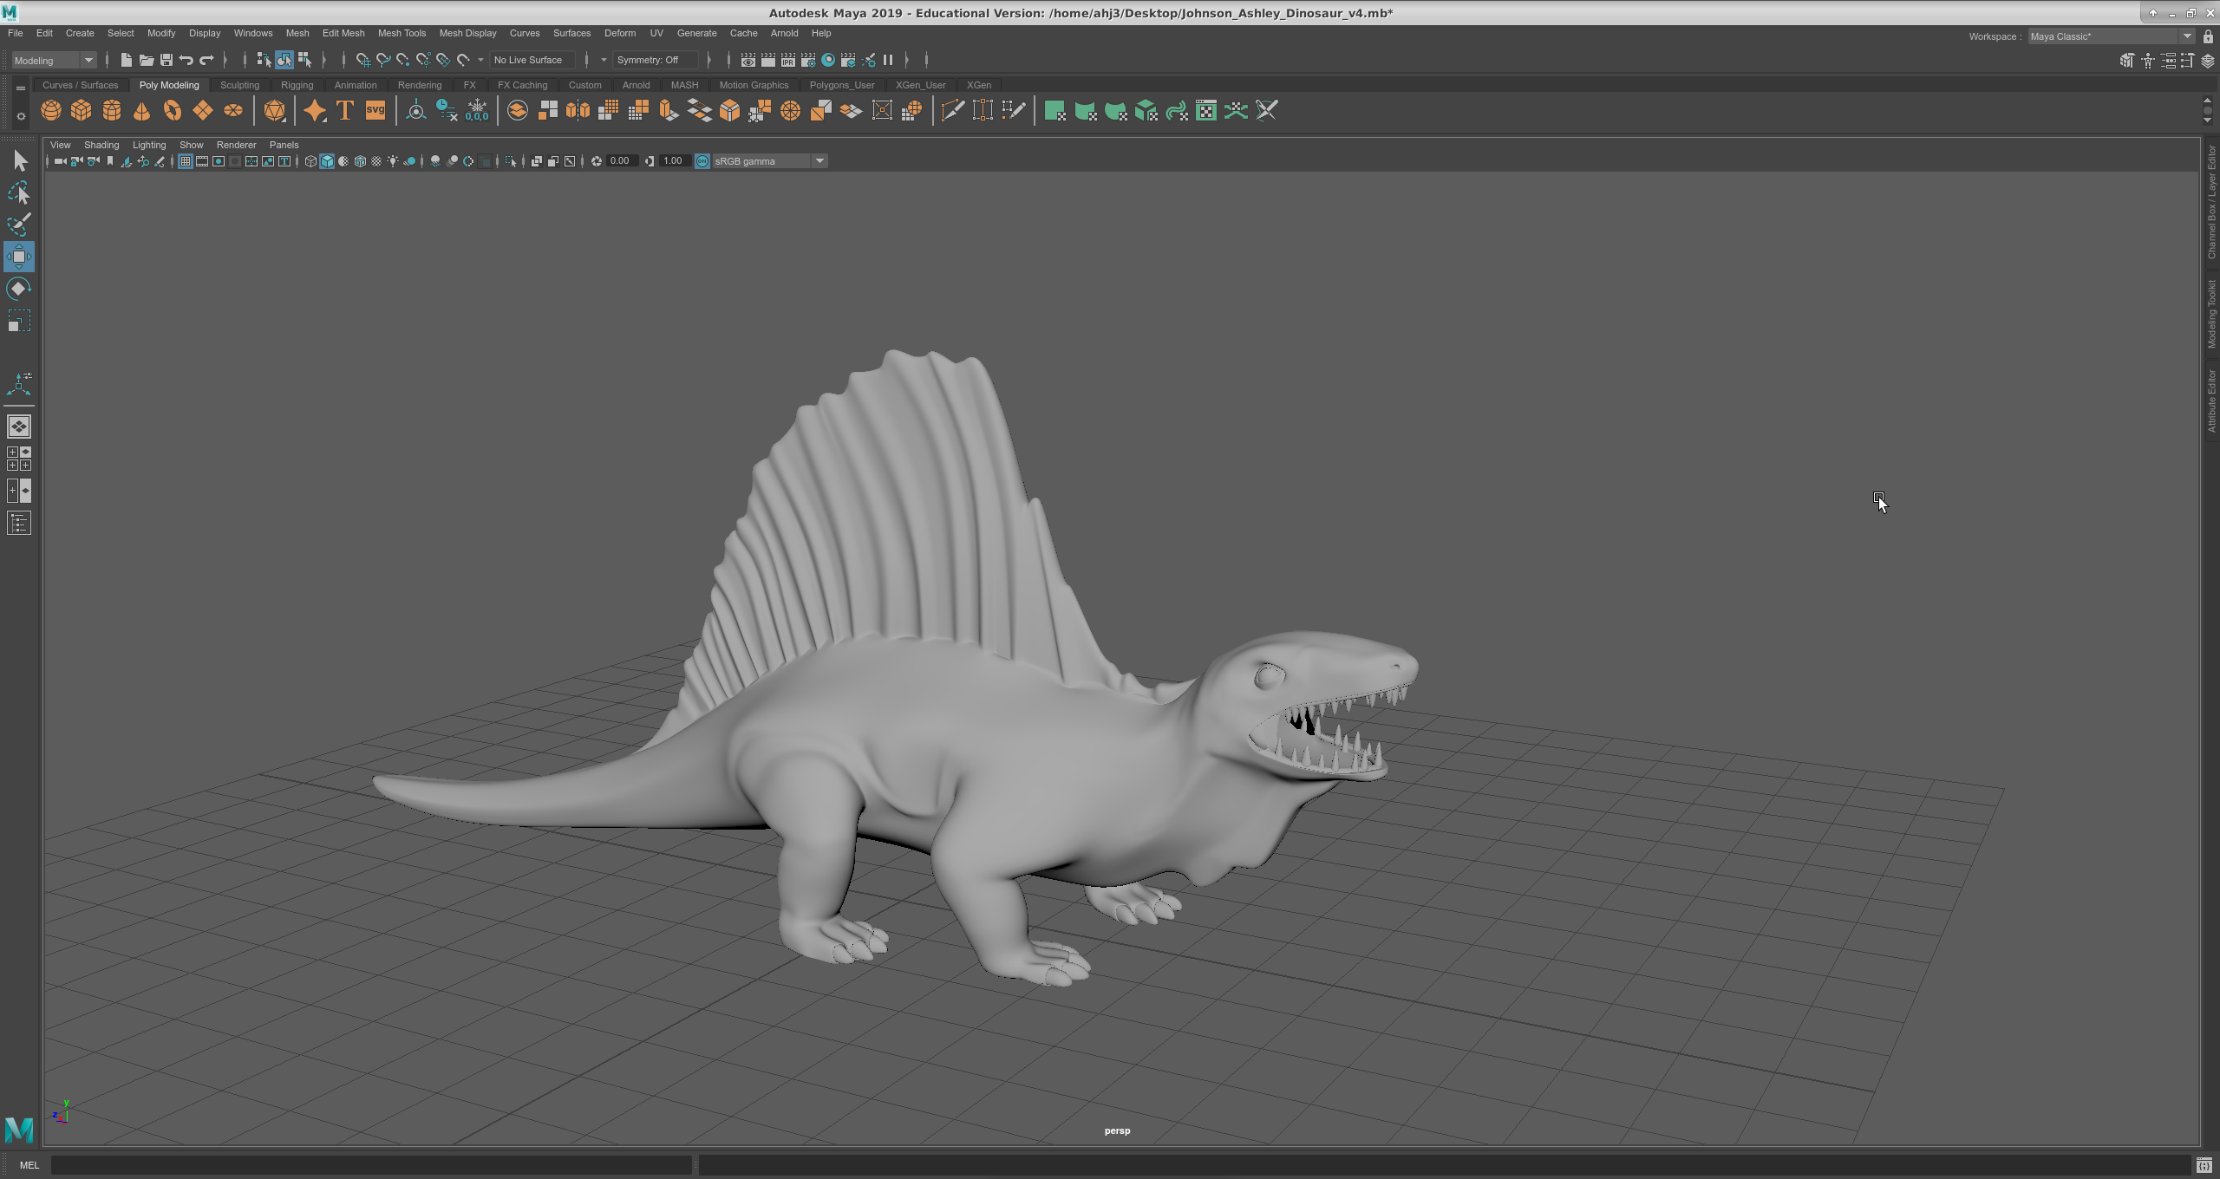Open the Mesh Tools menu

(x=402, y=33)
